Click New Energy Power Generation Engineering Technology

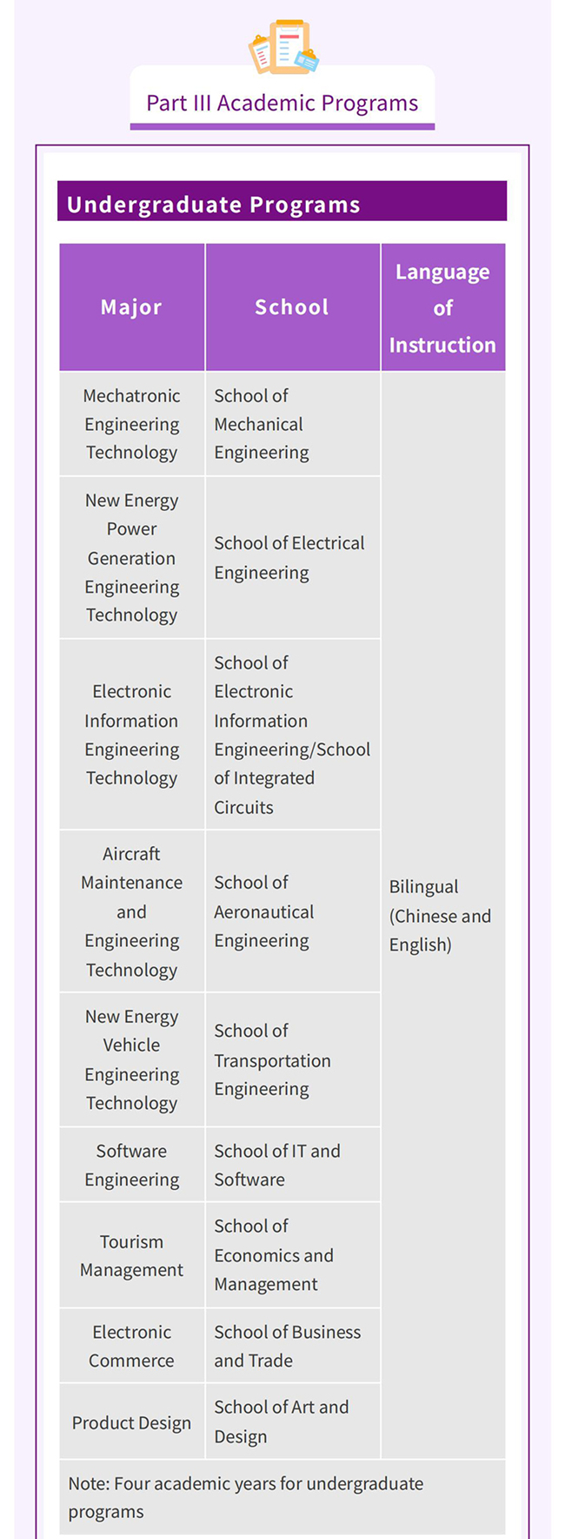click(131, 557)
